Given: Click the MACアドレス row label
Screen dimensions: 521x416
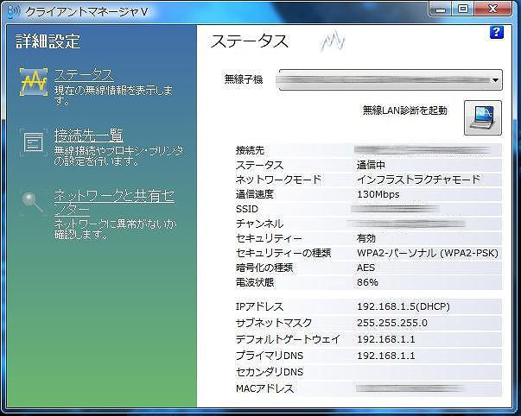Looking at the screenshot, I should [x=264, y=388].
